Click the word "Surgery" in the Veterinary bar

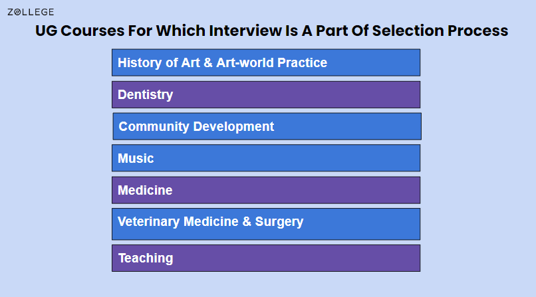tap(280, 221)
